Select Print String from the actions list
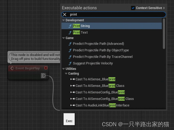174x130 pixels. coord(112,26)
